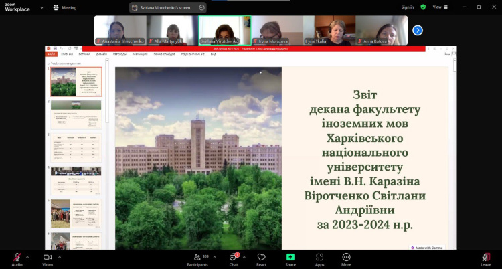Toggle the Video camera button
The image size is (502, 269).
48,260
